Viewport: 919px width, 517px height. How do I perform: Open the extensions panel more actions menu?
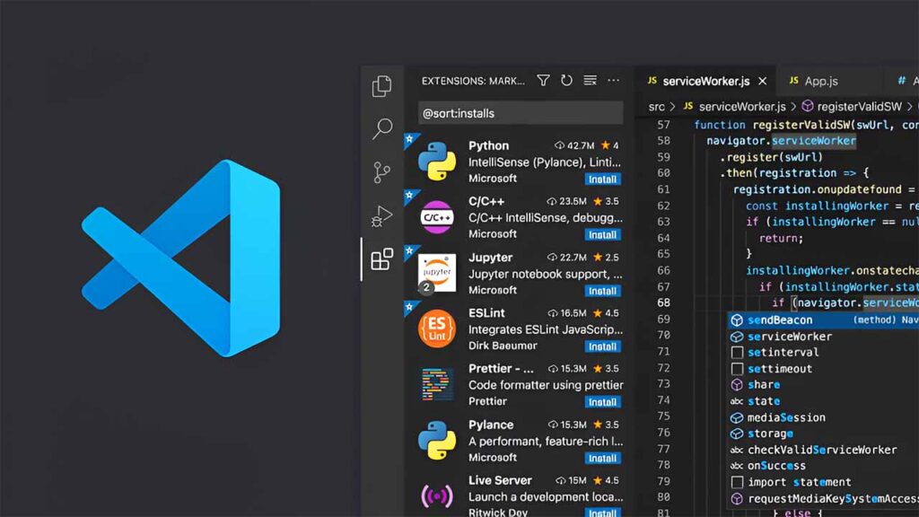point(614,81)
